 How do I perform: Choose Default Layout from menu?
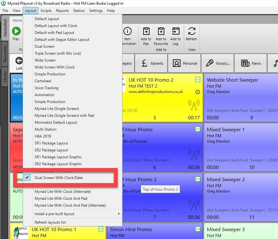[47, 19]
